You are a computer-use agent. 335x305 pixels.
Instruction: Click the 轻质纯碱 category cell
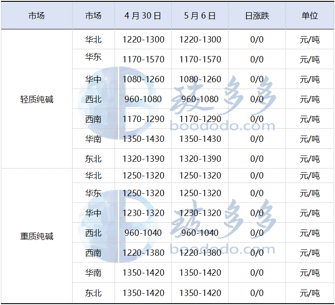[x=37, y=99]
